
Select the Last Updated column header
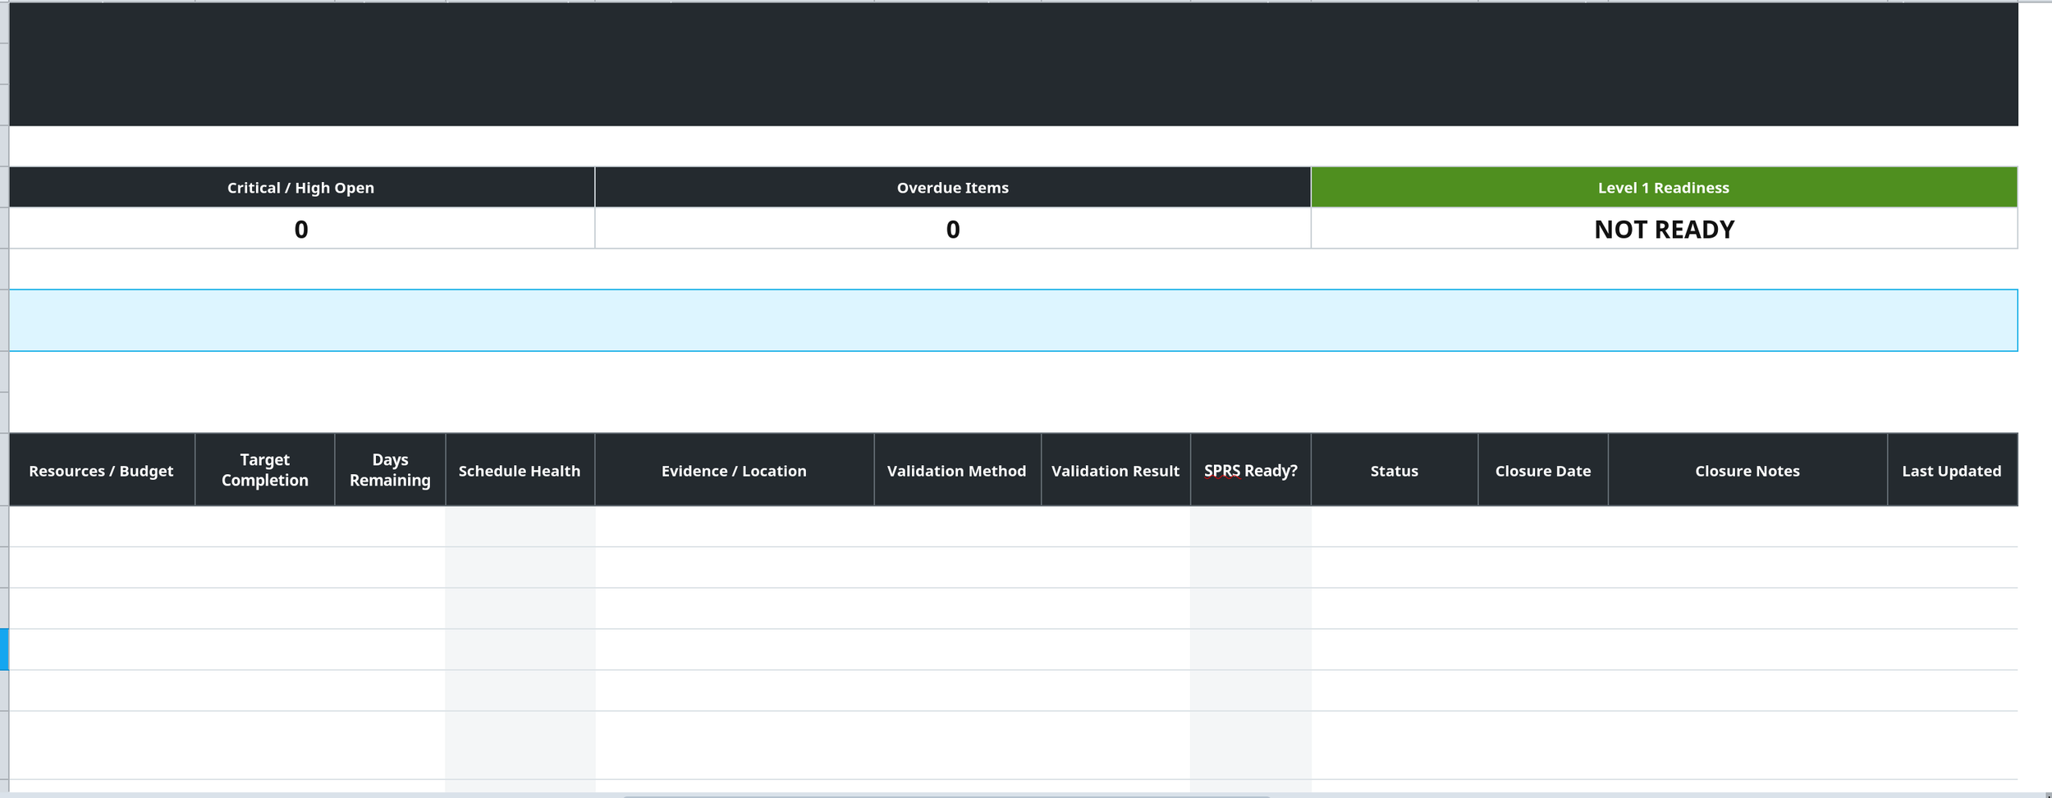coord(1952,470)
